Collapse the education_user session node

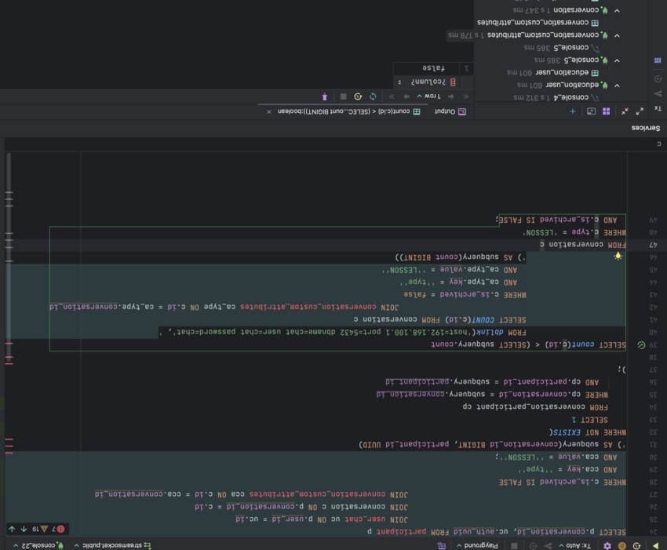617,85
